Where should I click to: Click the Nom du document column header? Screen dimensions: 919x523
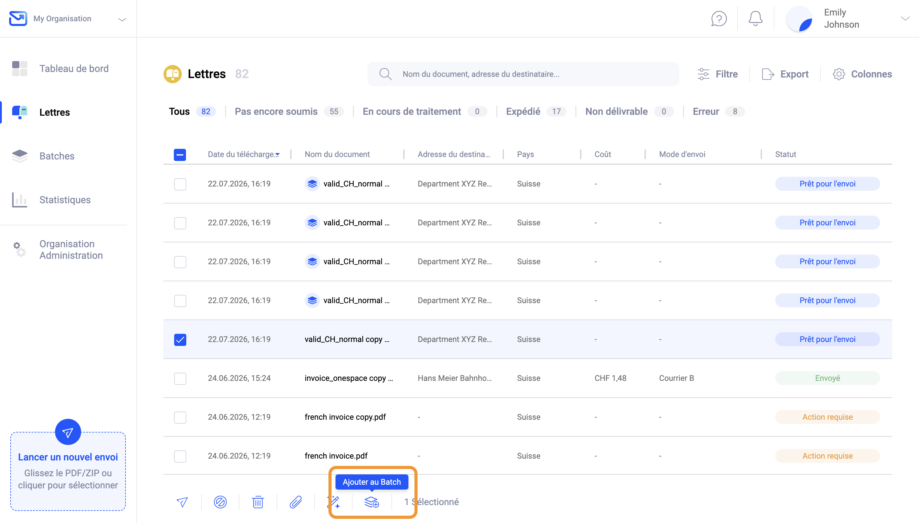pos(337,155)
